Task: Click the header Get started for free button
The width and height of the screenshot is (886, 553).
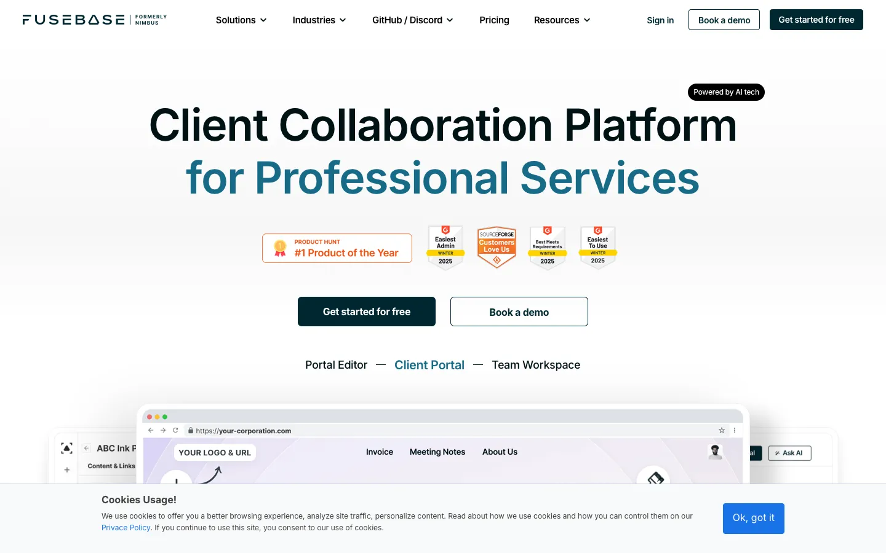Action: click(816, 20)
